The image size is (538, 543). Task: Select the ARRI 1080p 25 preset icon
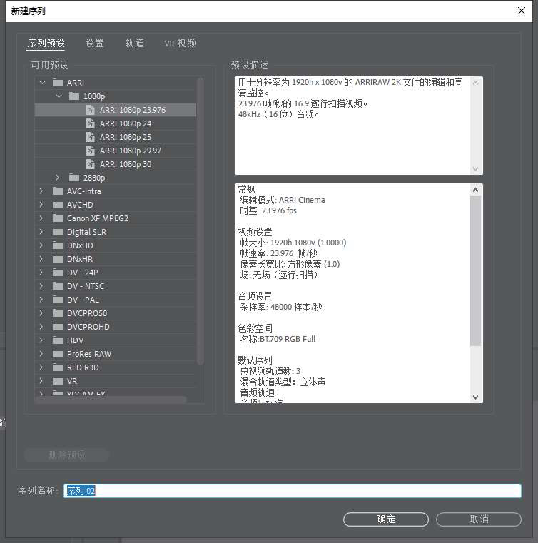pyautogui.click(x=90, y=137)
